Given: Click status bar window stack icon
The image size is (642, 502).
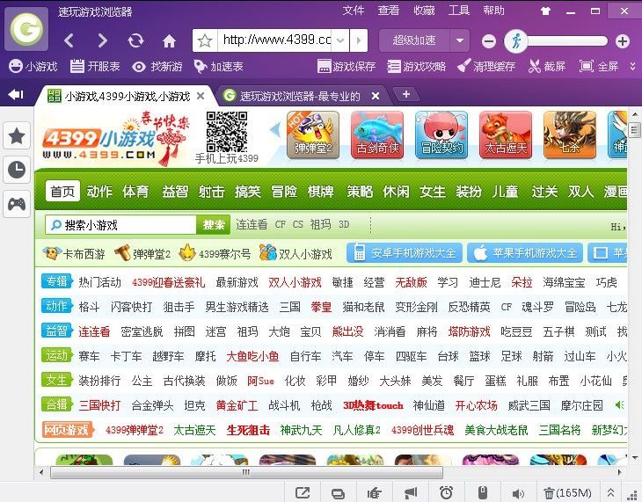Looking at the screenshot, I should click(338, 493).
